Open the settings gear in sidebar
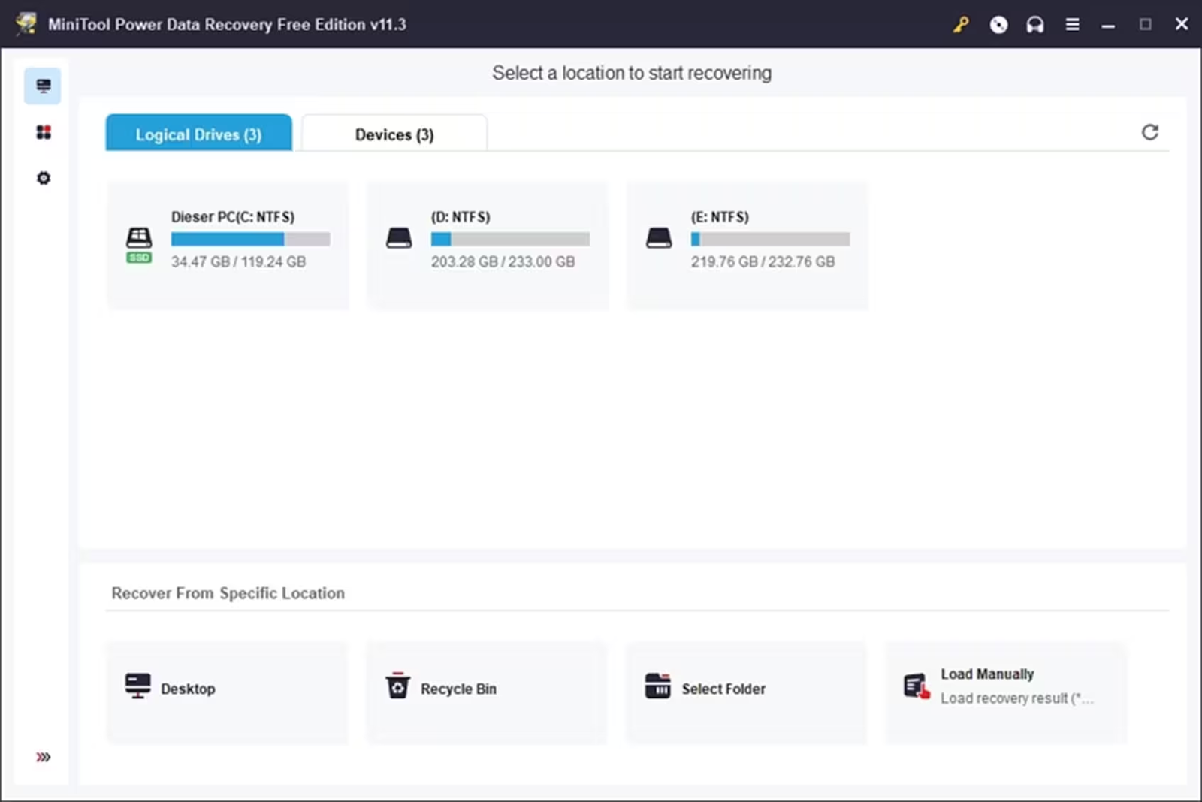 (x=44, y=178)
